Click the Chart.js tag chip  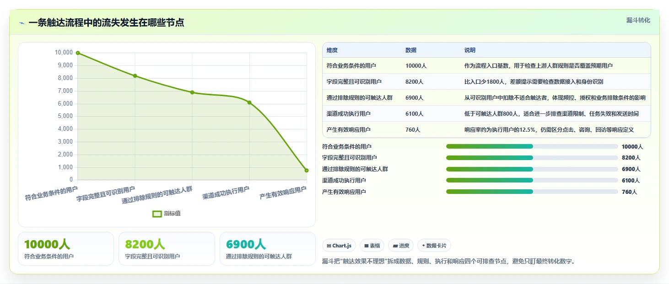[339, 246]
